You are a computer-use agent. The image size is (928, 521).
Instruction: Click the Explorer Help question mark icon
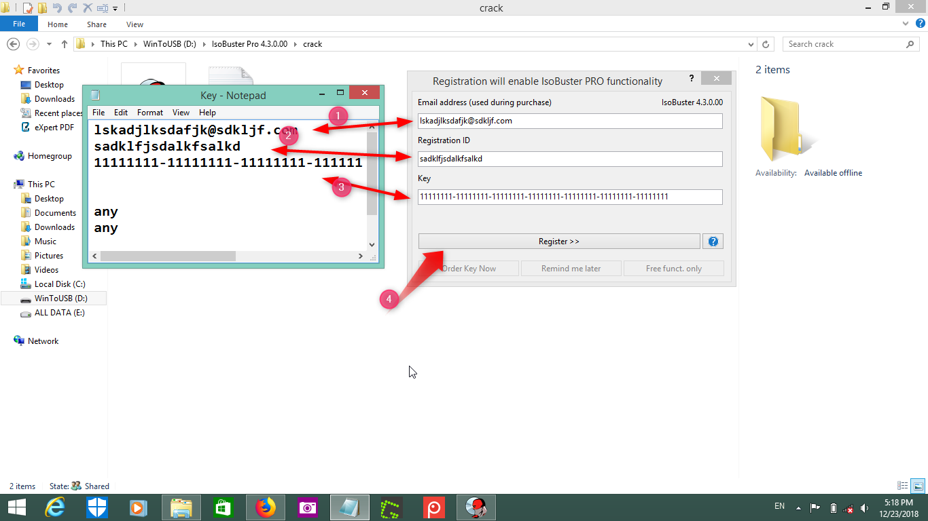[x=919, y=24]
